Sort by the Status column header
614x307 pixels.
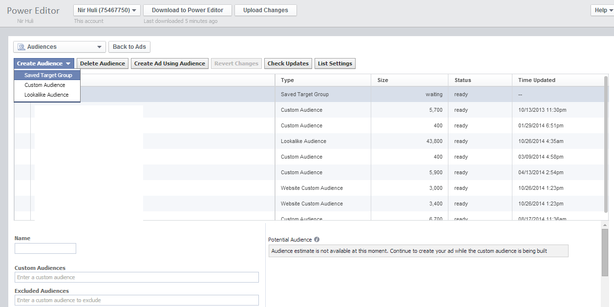point(480,80)
